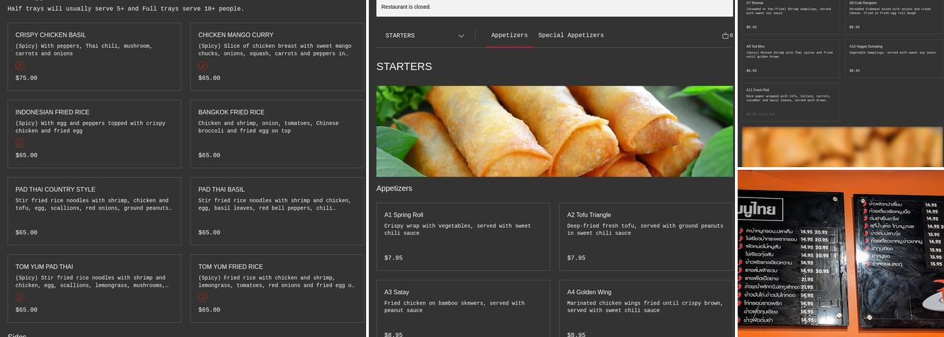Screen dimensions: 944x337
Task: Click spicy icon on Chicken Mango Curry
Action: click(x=203, y=66)
